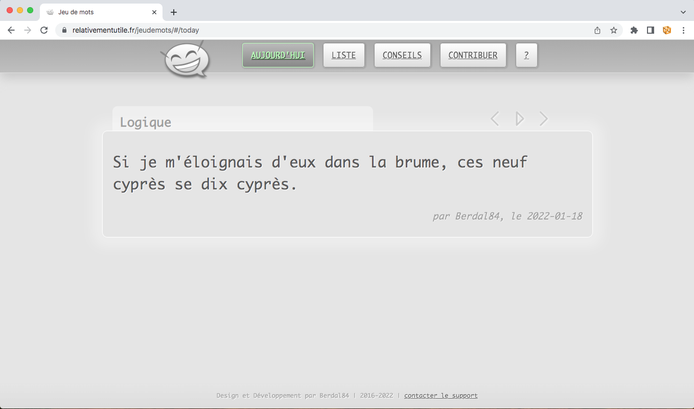Click the orange cube extension icon
Screen dimensions: 694x409
coord(667,30)
